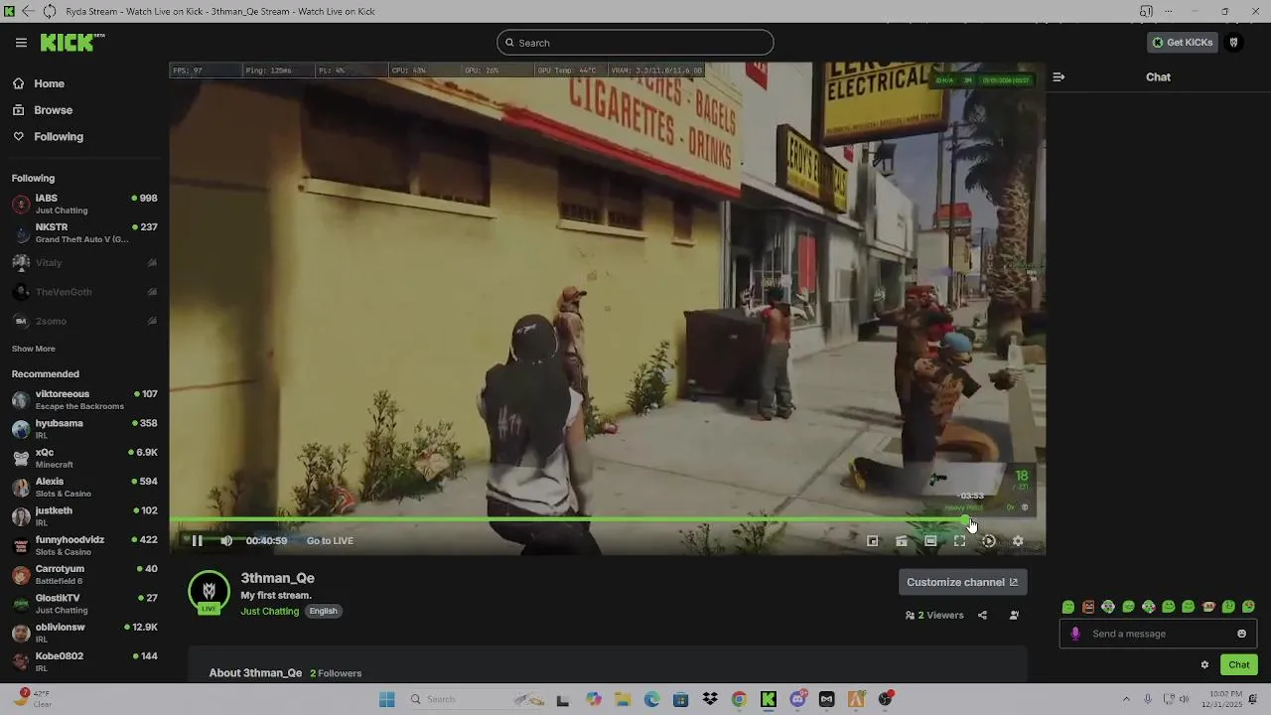Open Alexis Slots & Casino channel
This screenshot has width=1271, height=715.
pyautogui.click(x=84, y=487)
